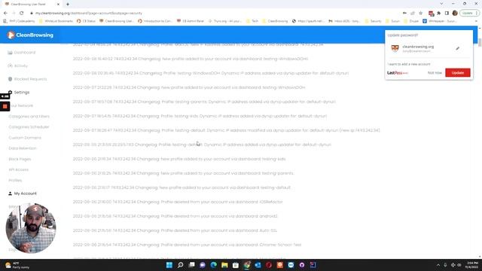Click the password key icon in address bar

pyautogui.click(x=404, y=14)
